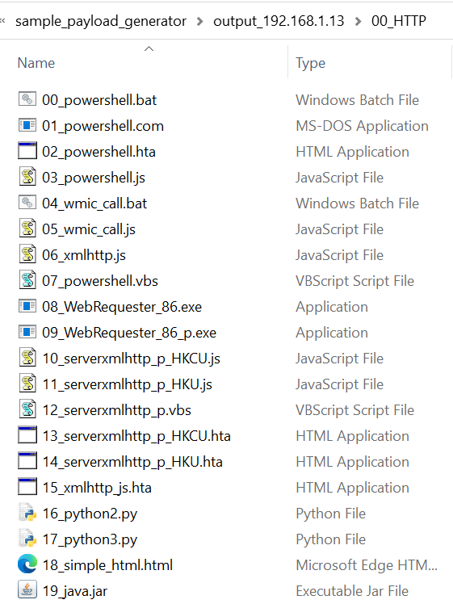Click Type cell of 16_python2.py row

tap(330, 514)
